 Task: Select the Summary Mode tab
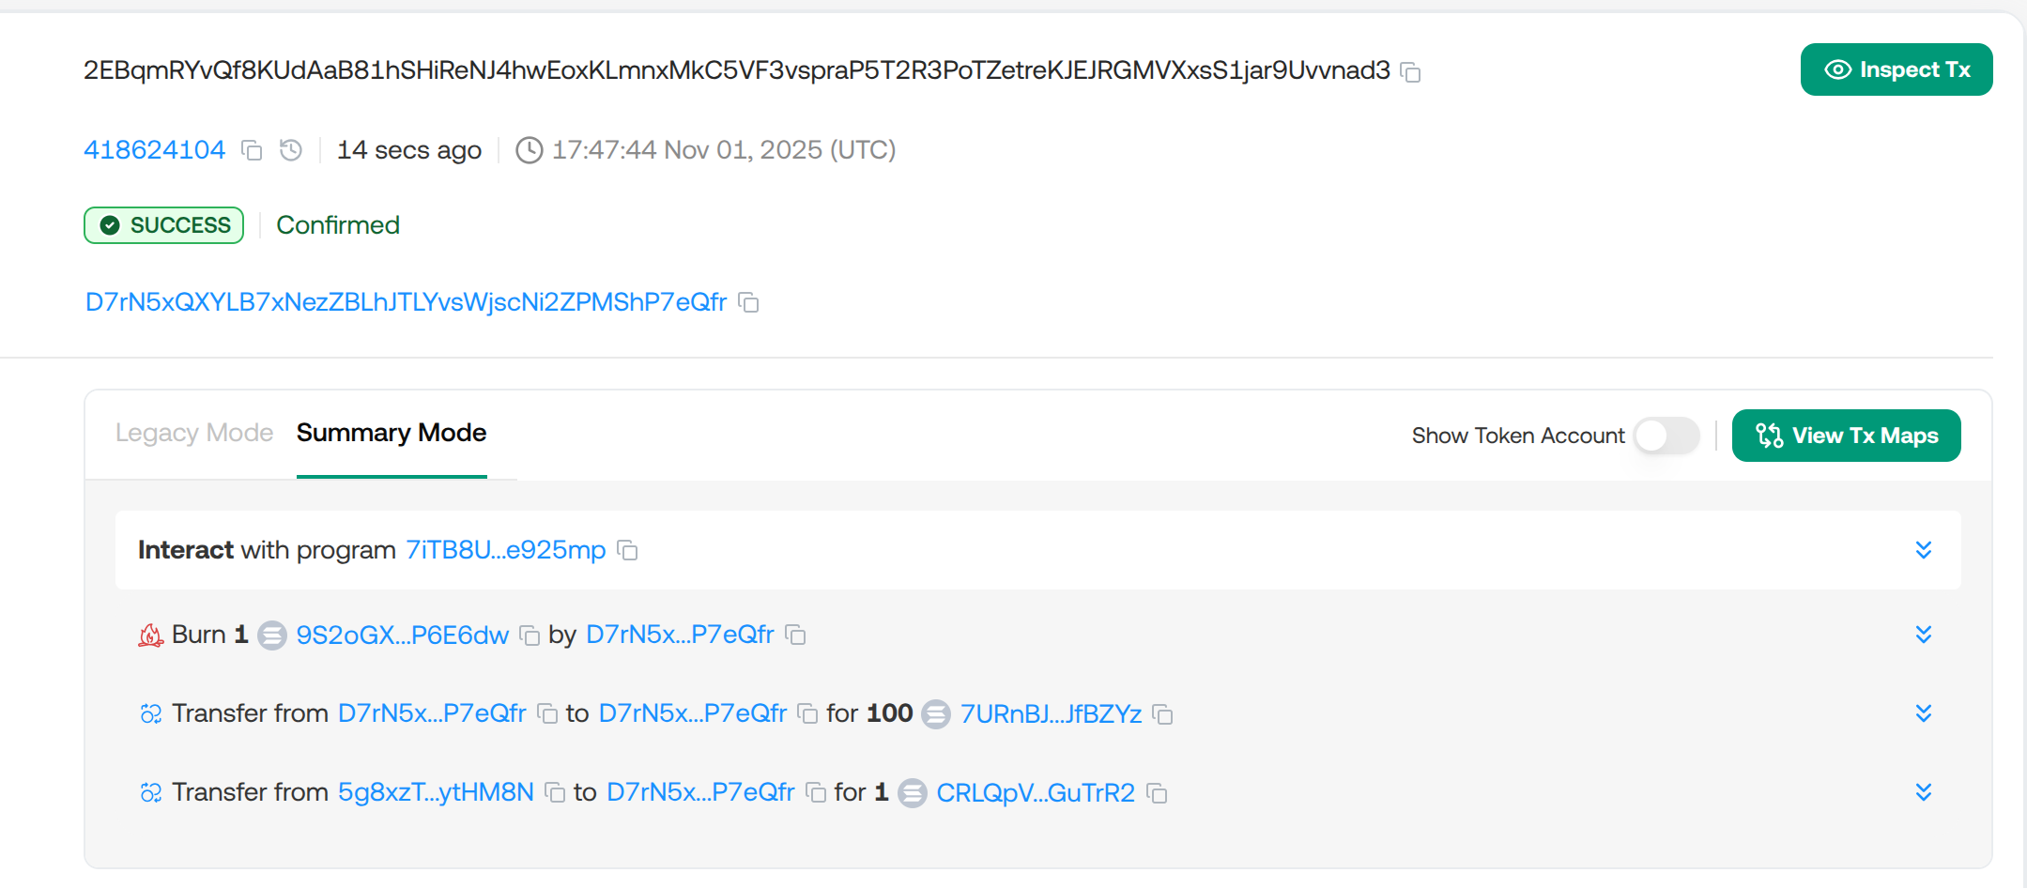tap(392, 433)
